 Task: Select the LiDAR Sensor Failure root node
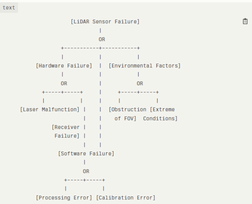pyautogui.click(x=105, y=22)
